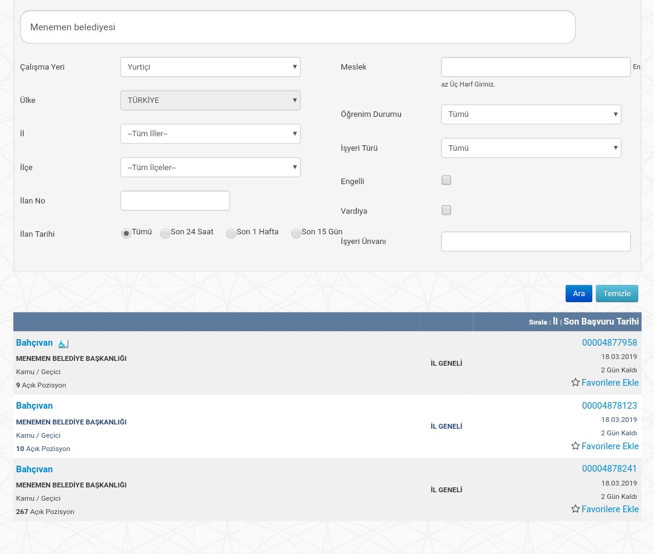The height and width of the screenshot is (554, 654).
Task: Click the 9 Açık Pozisyon text
Action: pos(41,385)
